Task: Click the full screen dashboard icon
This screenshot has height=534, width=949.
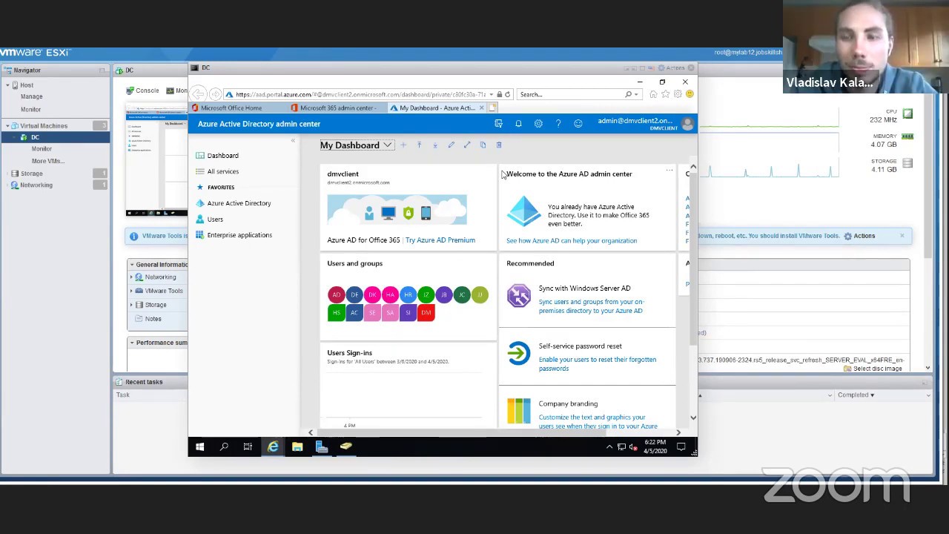Action: pos(467,145)
